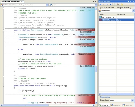Click the editor window split bar handle
This screenshot has width=135, height=107.
(x=96, y=8)
